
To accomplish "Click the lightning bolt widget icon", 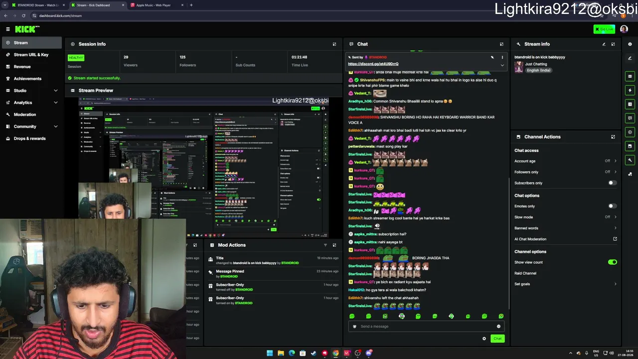I will point(630,90).
